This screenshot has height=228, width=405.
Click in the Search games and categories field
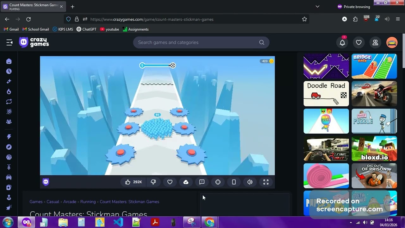[201, 42]
